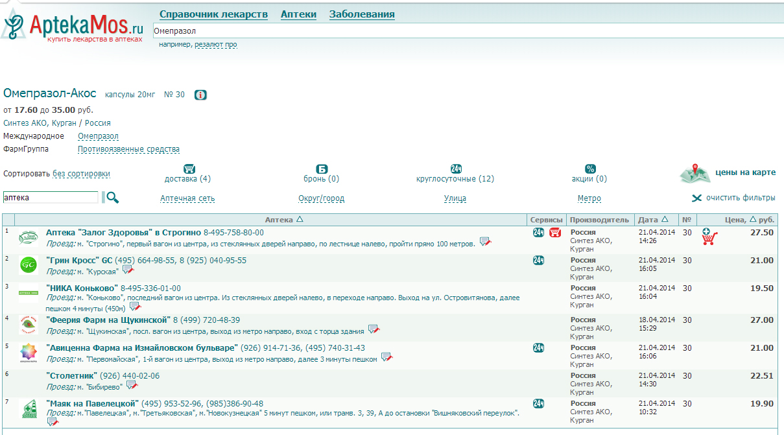Open comment icon for Авиценна Фарма directions

386,357
